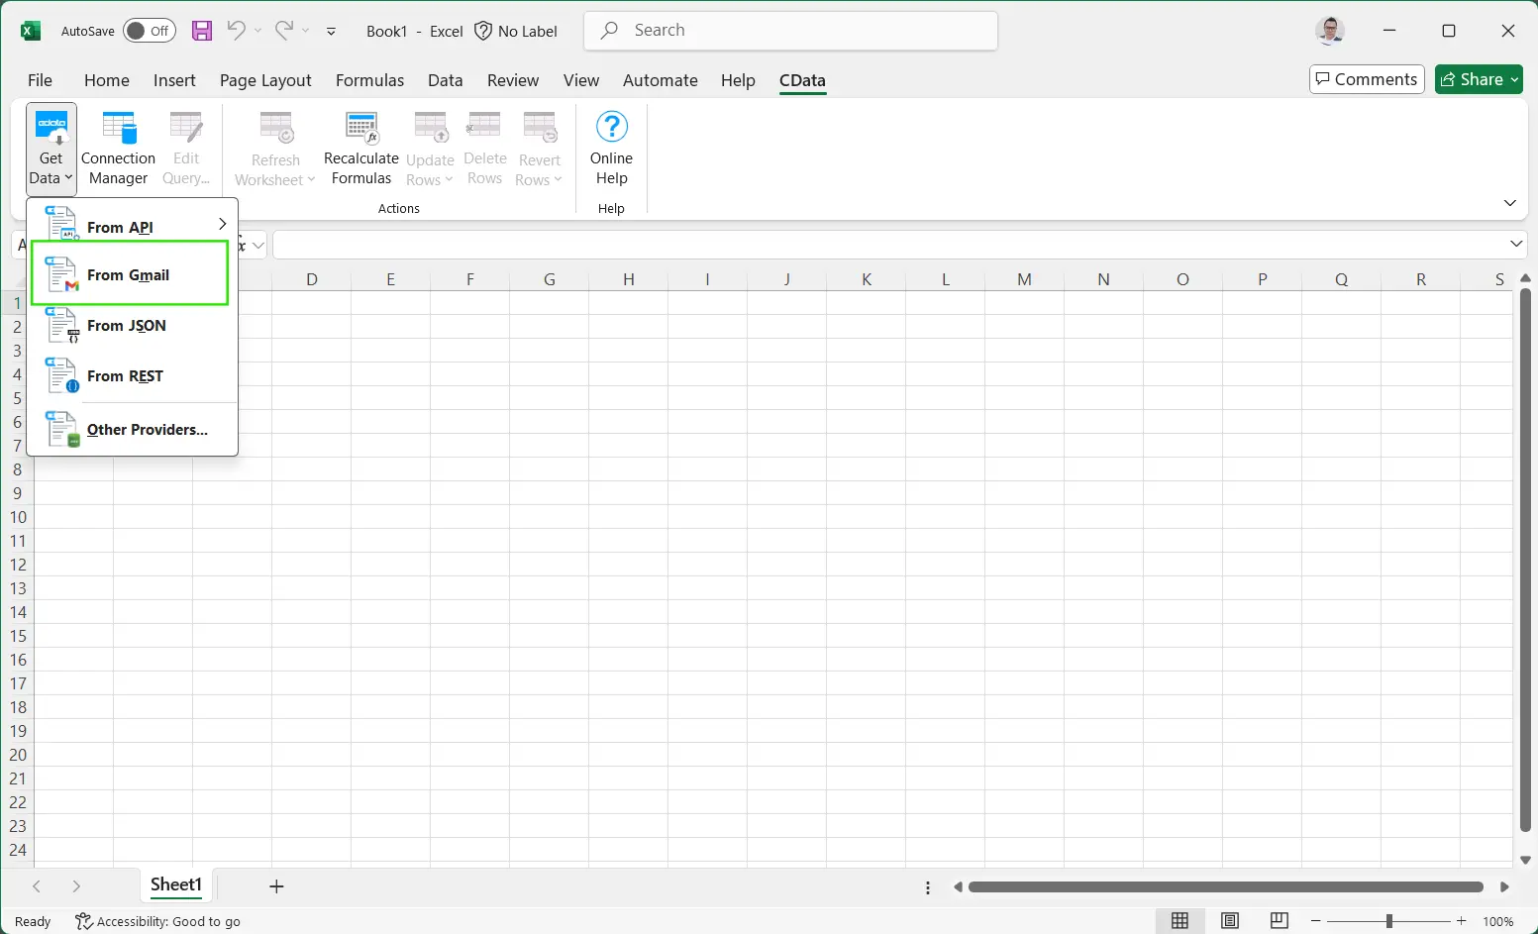Expand the formula bar
This screenshot has height=934, width=1538.
(x=1515, y=244)
